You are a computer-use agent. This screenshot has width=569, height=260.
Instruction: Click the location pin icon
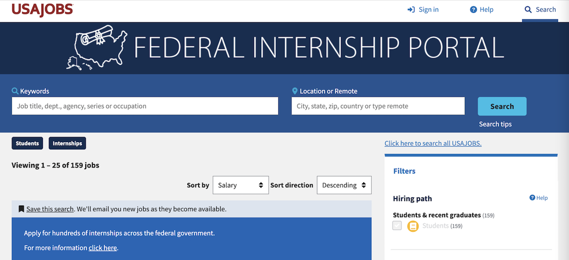295,91
